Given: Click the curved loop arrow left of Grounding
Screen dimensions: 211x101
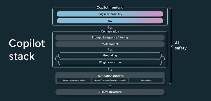Looking at the screenshot, I should point(57,59).
